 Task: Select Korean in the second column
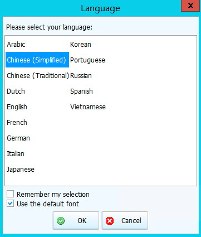(81, 45)
